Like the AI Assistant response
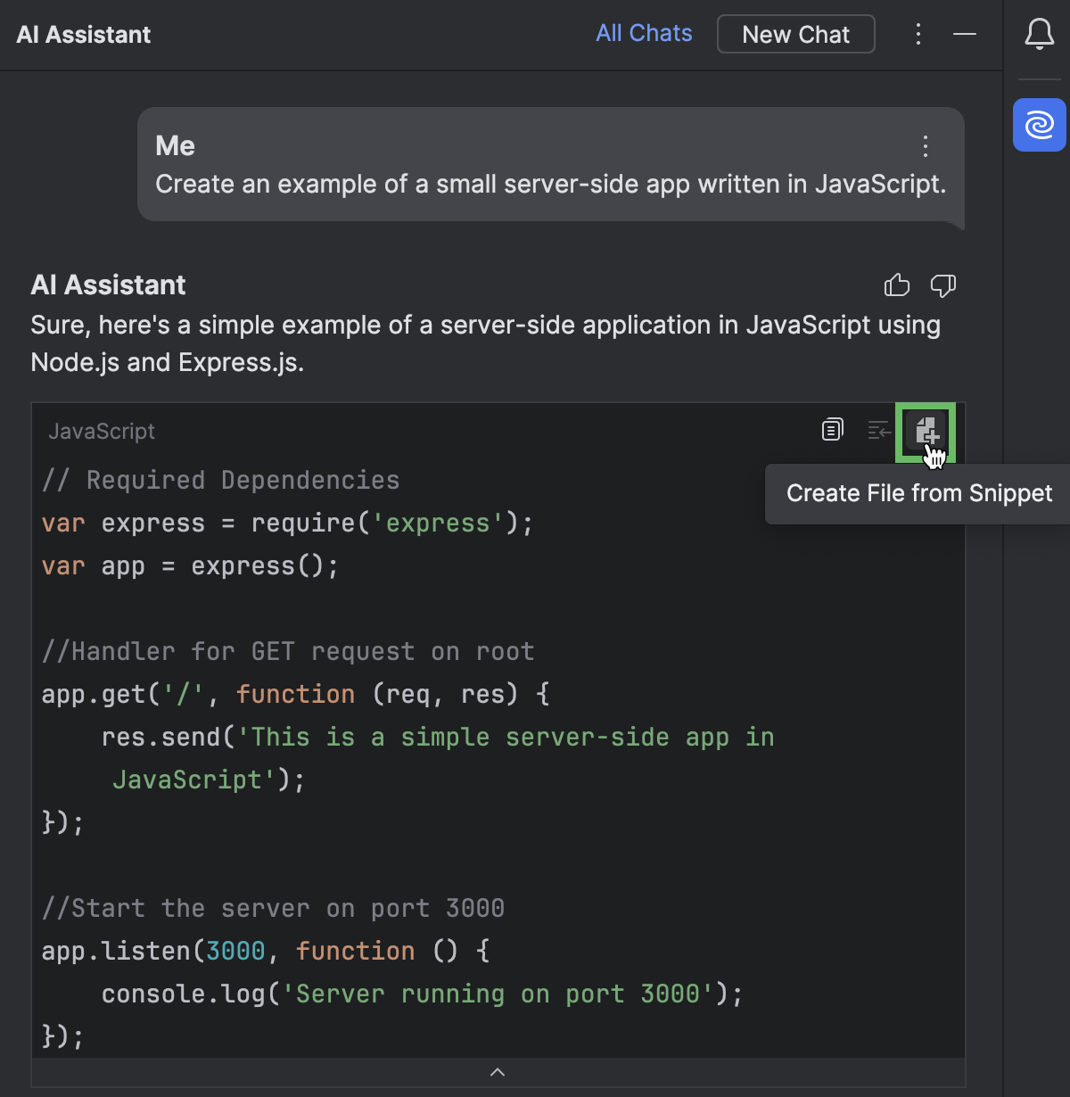Viewport: 1070px width, 1097px height. (x=896, y=285)
